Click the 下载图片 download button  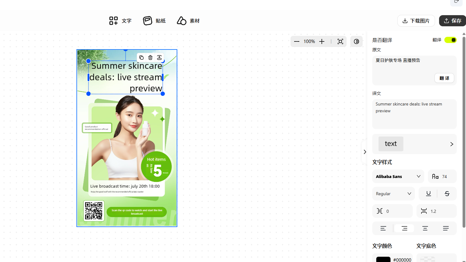tap(416, 21)
